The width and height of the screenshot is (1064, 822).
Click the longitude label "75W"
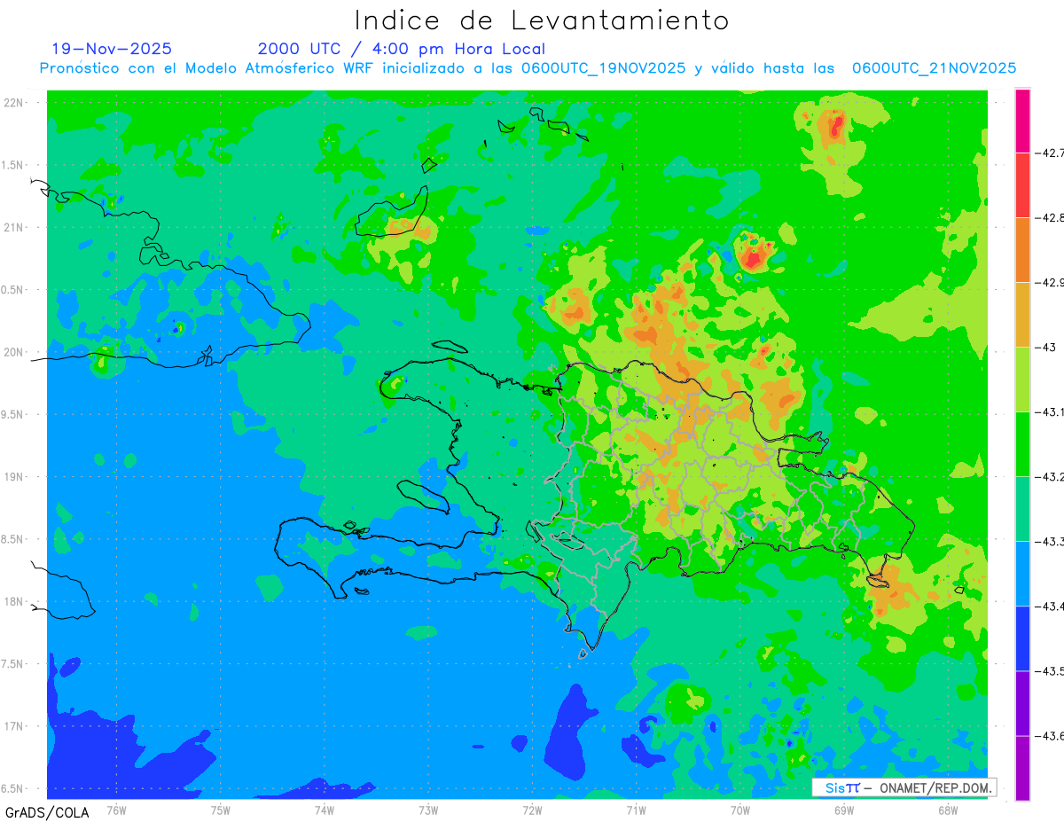pos(221,810)
